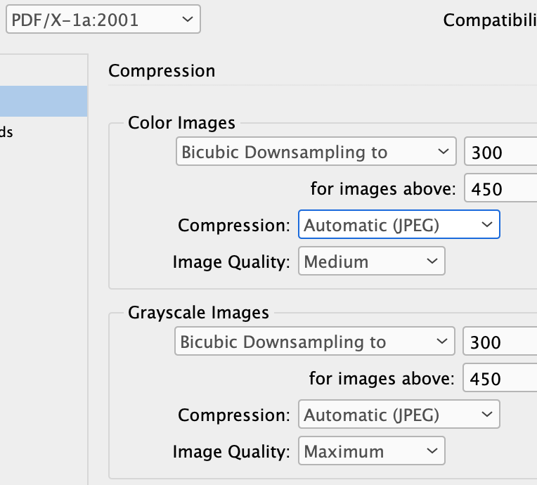
Task: Open Grayscale Images Bicubic Downsampling dropdown
Action: coord(313,342)
